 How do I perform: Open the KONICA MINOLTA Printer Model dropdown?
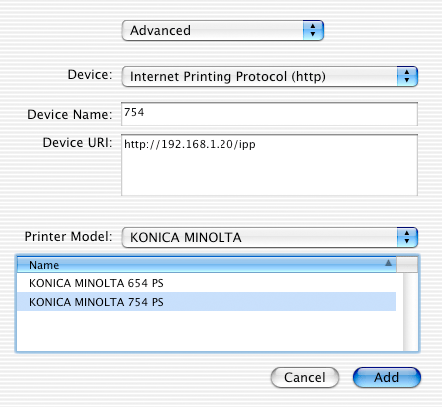269,237
